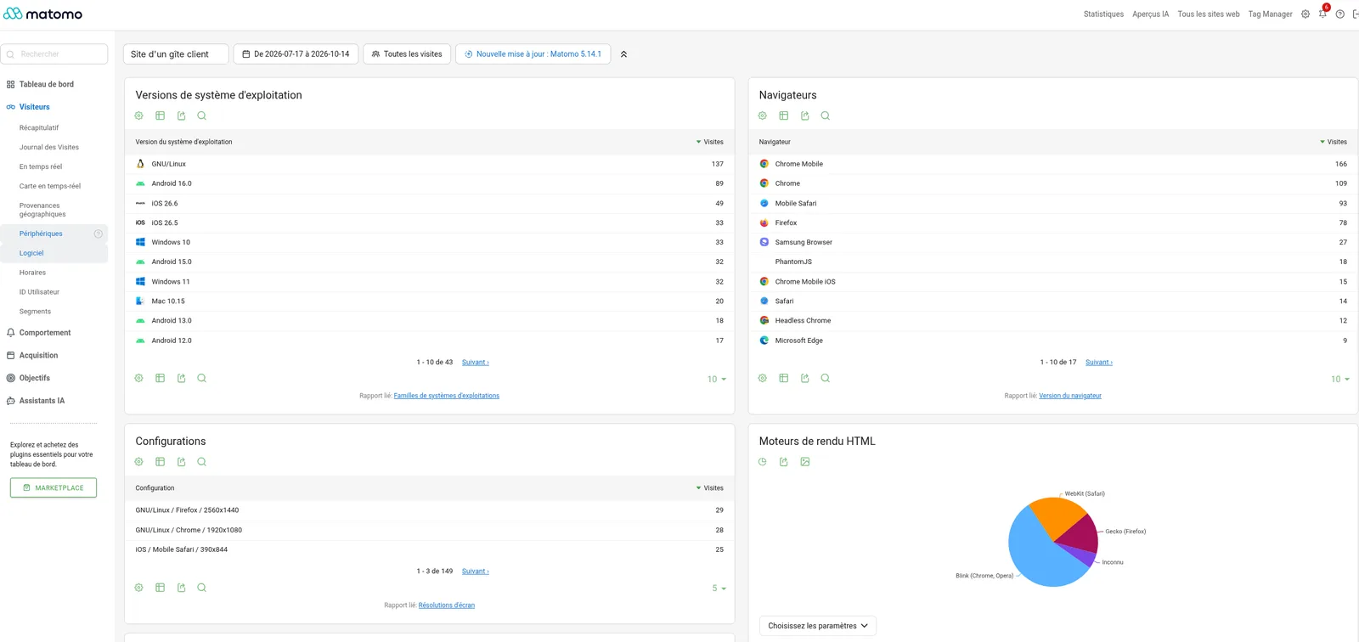Export the Navigateurs report from its top toolbar
Screen dimensions: 1359x642
tap(804, 115)
